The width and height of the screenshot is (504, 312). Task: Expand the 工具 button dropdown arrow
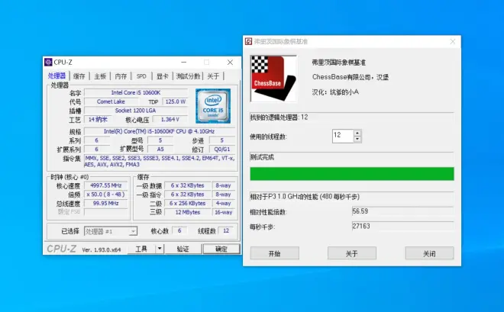[160, 249]
